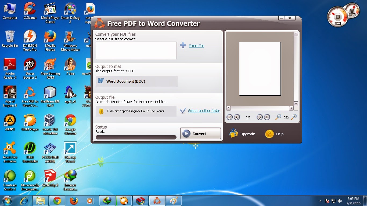Select Google Chrome desktop shortcut
This screenshot has height=206, width=367.
pyautogui.click(x=70, y=124)
